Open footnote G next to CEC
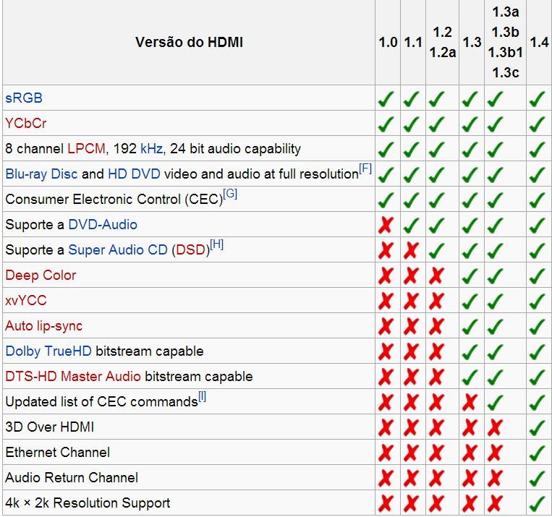 pos(230,195)
